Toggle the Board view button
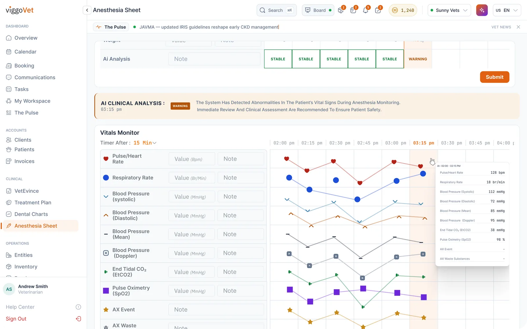The width and height of the screenshot is (527, 329). (x=318, y=10)
